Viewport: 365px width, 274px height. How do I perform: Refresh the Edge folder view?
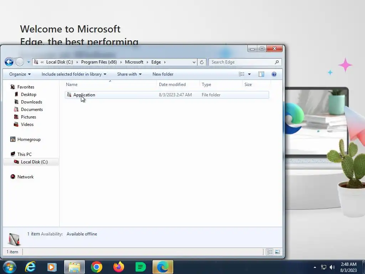202,62
